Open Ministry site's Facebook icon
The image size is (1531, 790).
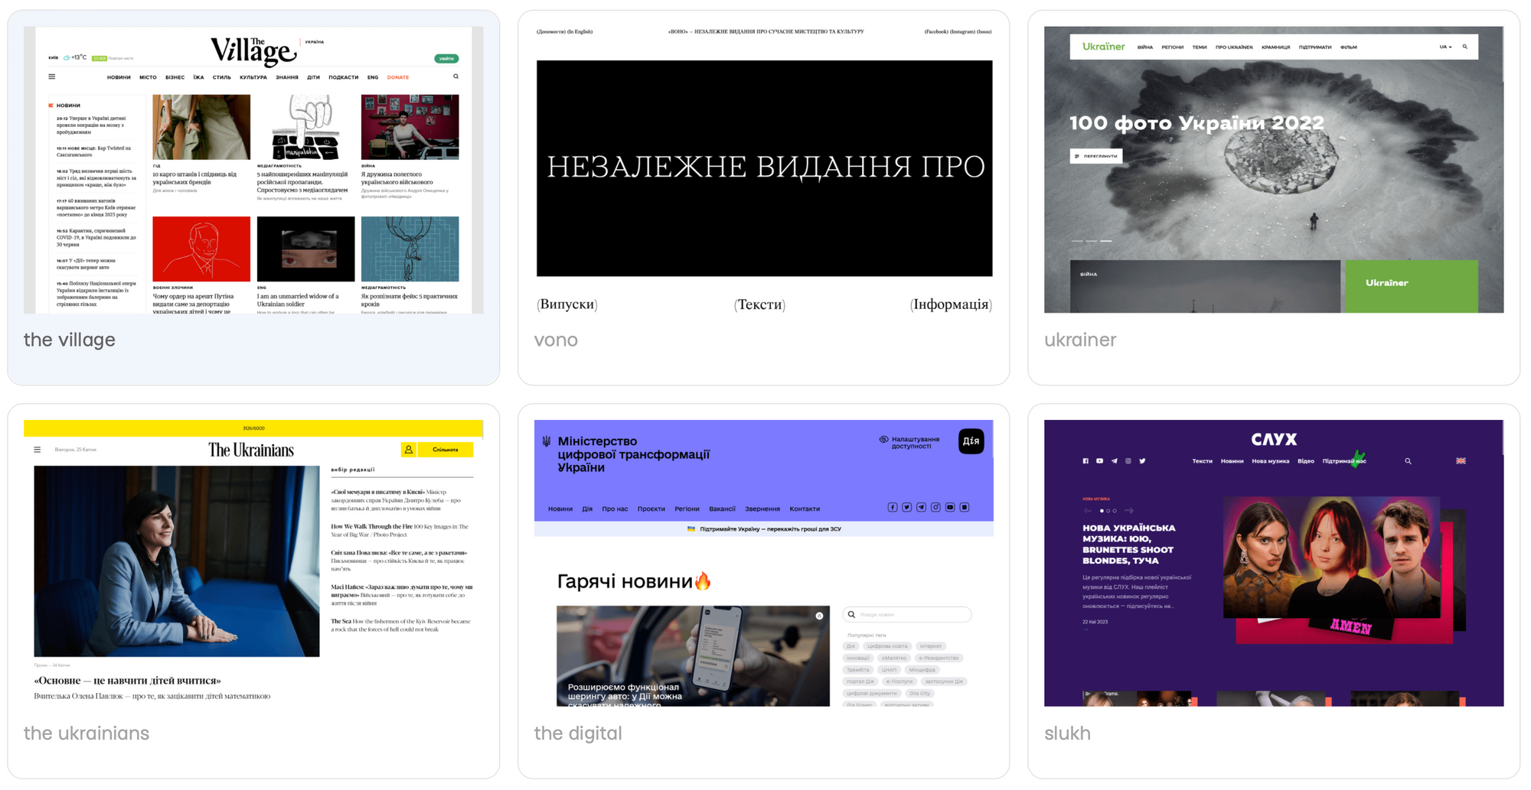tap(892, 507)
